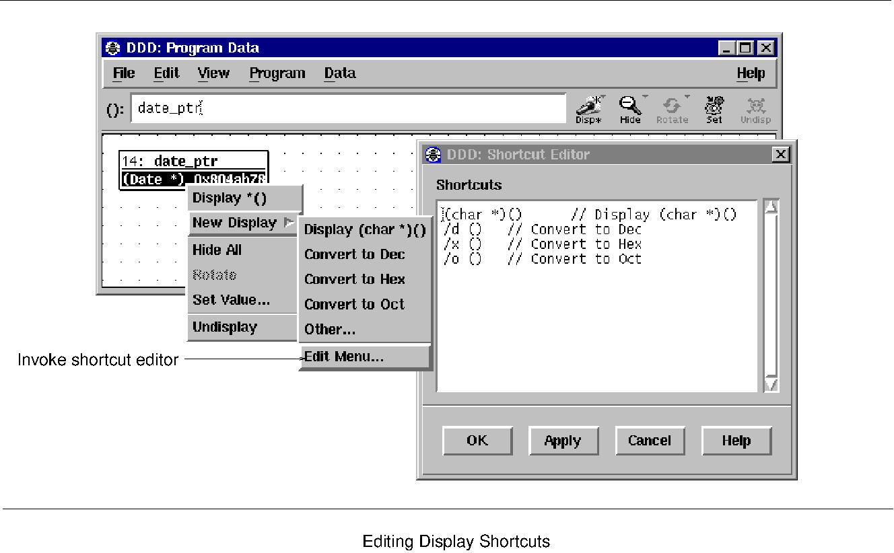The width and height of the screenshot is (894, 553).
Task: Click DDD bug icon in Shortcut Editor title
Action: tap(434, 154)
